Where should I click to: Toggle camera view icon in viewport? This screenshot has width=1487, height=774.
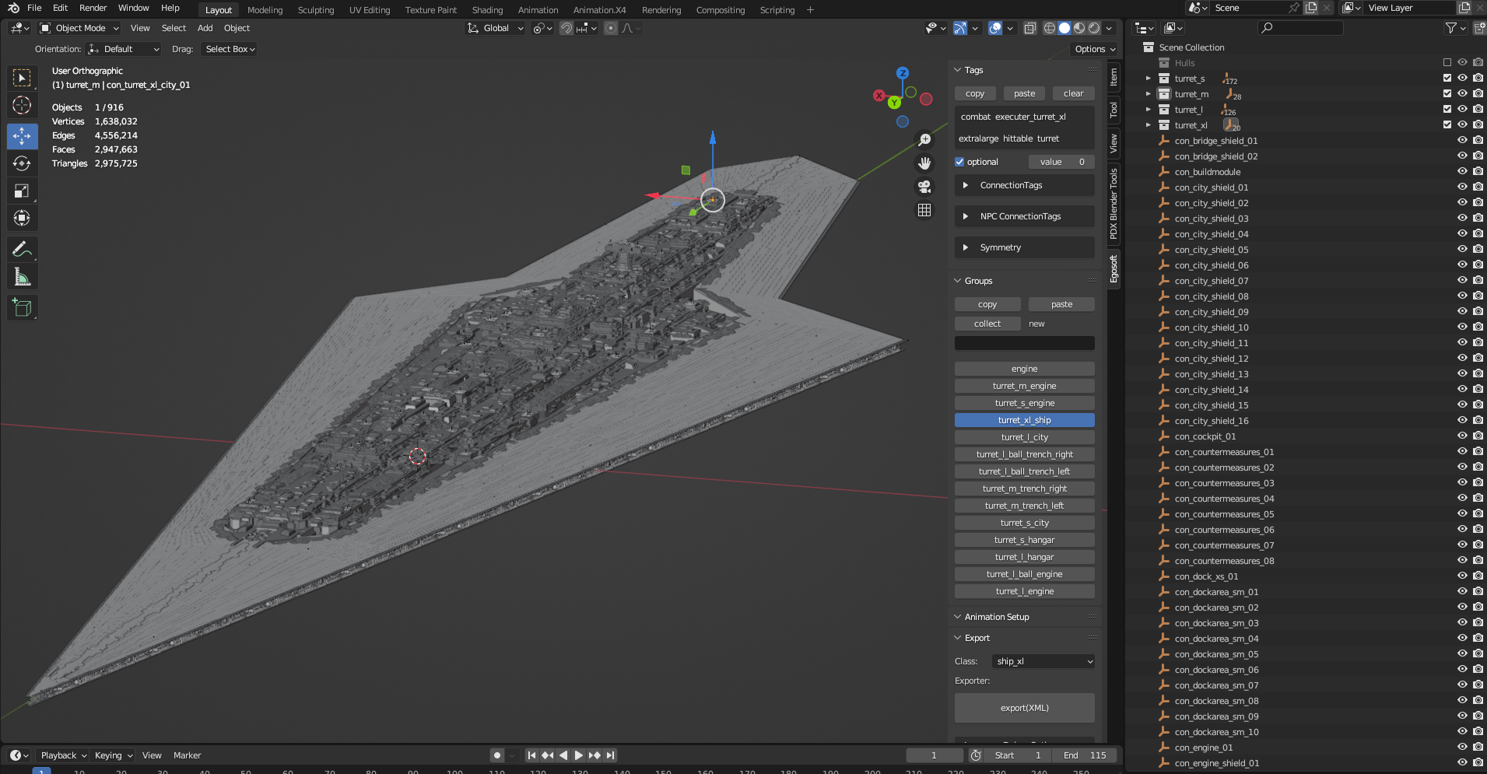pyautogui.click(x=924, y=187)
